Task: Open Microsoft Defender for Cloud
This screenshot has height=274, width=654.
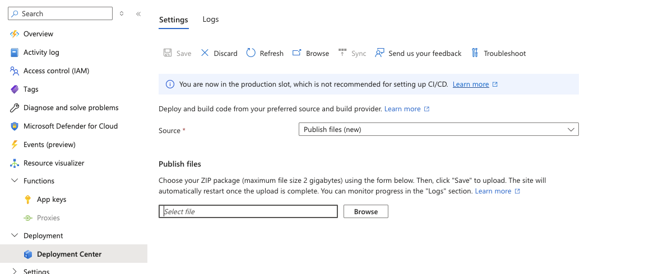Action: (71, 126)
